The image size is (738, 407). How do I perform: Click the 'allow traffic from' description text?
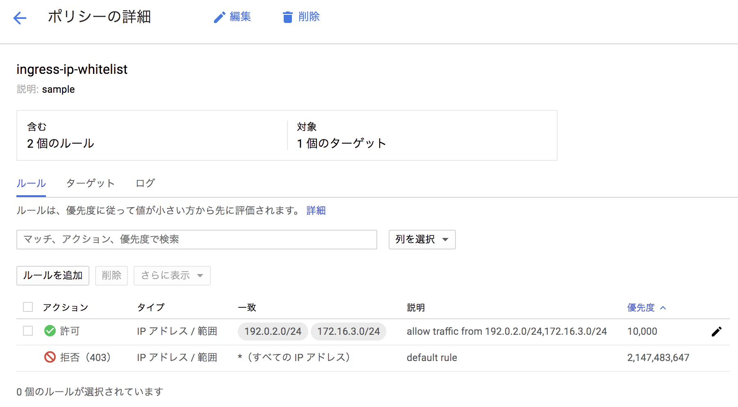(507, 332)
